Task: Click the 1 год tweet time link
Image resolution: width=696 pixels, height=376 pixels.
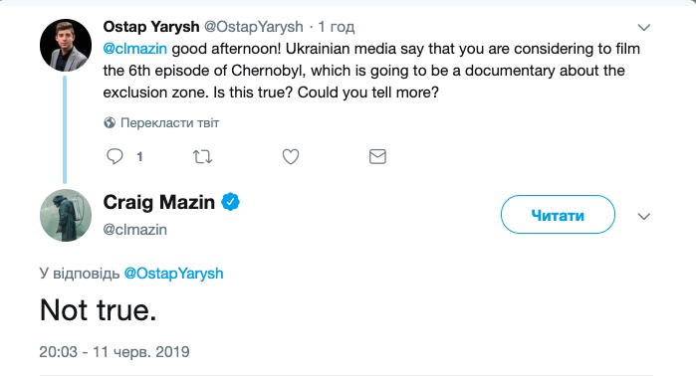Action: (337, 27)
